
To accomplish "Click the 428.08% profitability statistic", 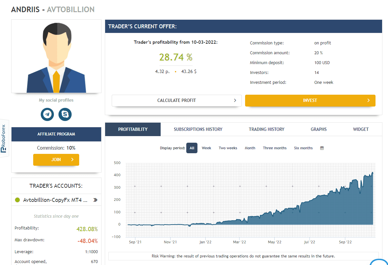I will (x=87, y=229).
